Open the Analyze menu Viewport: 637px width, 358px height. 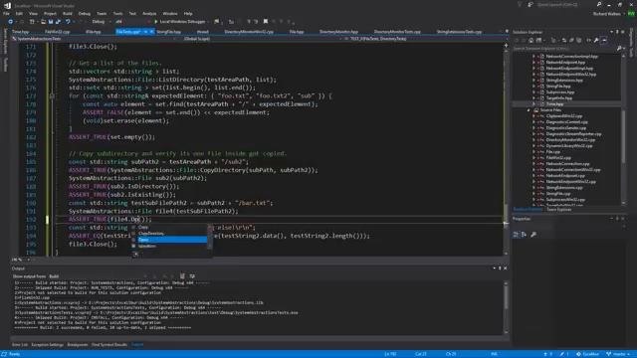click(149, 13)
